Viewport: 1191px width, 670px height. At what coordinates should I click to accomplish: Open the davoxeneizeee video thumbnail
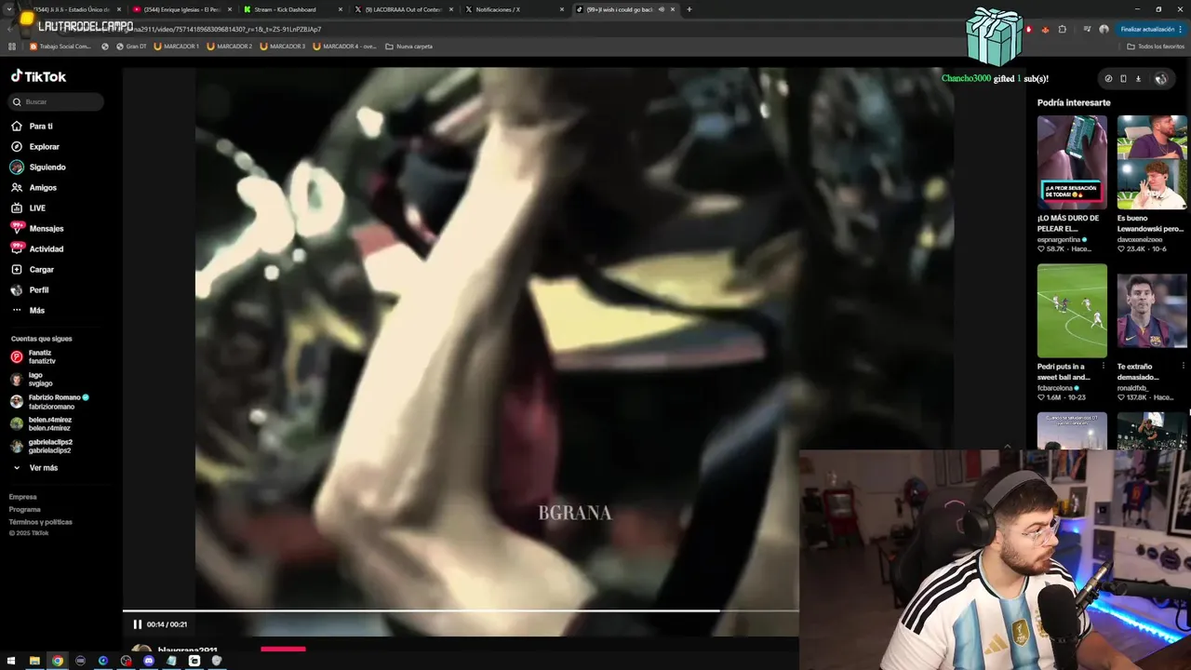1152,162
